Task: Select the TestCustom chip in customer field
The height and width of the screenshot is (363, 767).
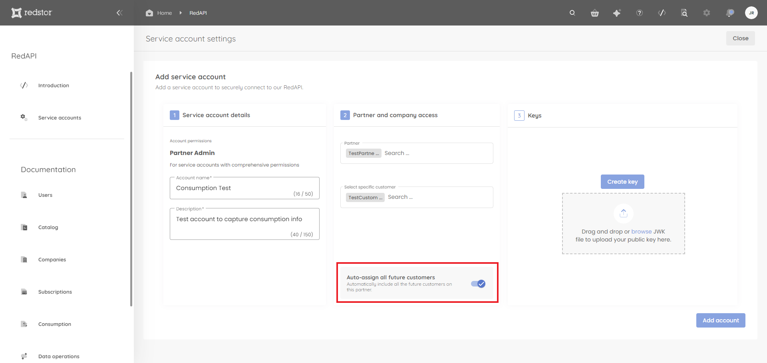Action: coord(365,197)
